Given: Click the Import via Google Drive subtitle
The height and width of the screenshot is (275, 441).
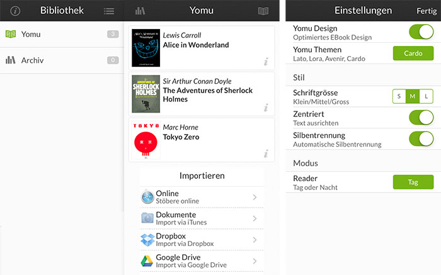Looking at the screenshot, I should [x=192, y=265].
